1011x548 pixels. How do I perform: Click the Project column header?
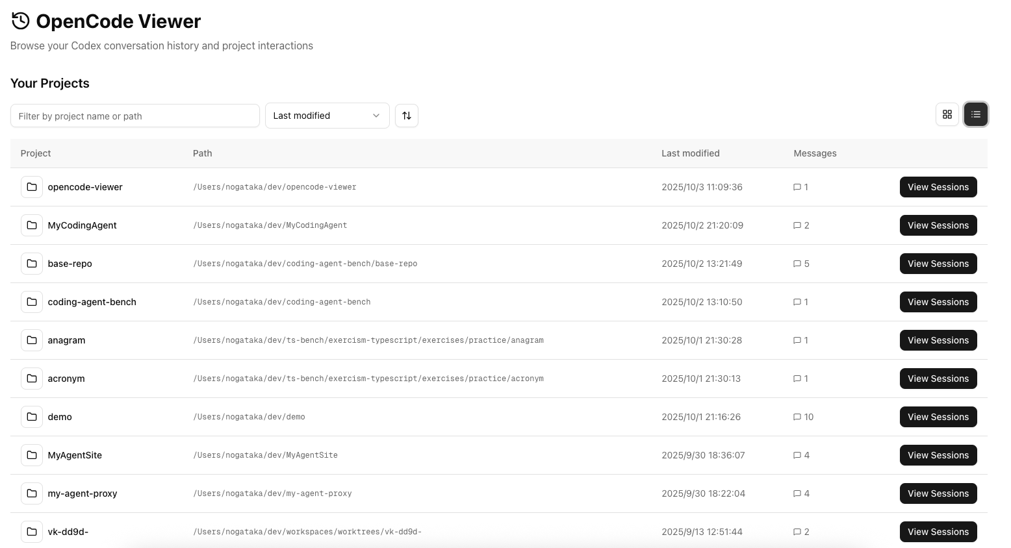coord(36,153)
